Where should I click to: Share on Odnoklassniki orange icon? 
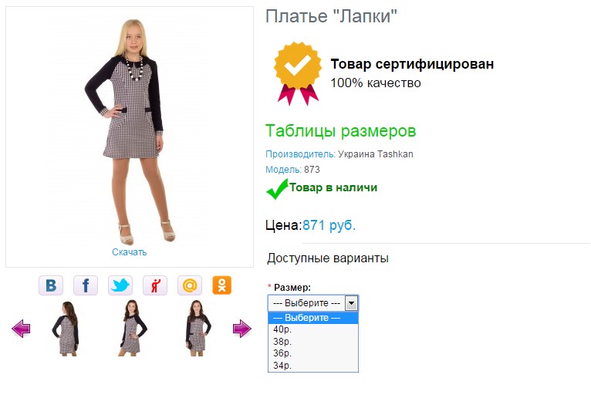click(x=221, y=285)
